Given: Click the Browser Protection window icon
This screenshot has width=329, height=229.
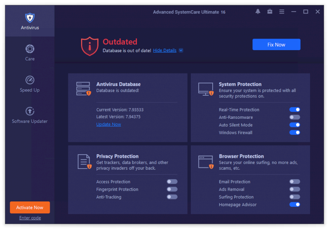Looking at the screenshot, I should coord(206,161).
